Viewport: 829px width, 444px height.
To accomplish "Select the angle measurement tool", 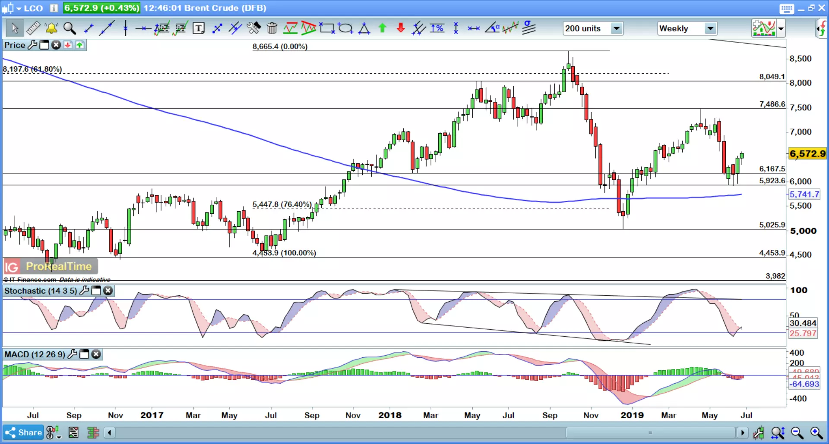I will (x=492, y=28).
